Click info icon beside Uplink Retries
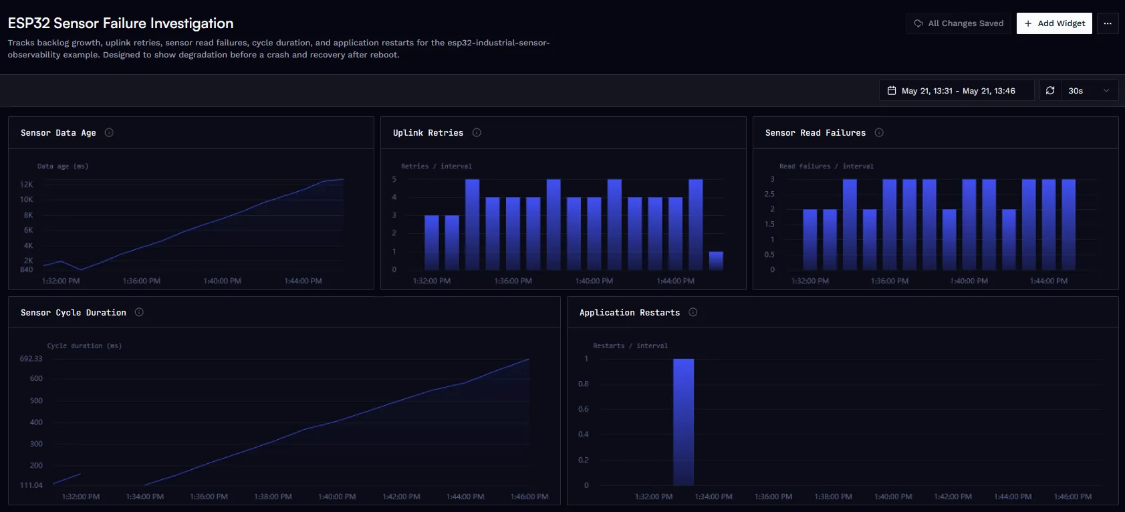Screen dimensions: 1125x512 (477, 132)
